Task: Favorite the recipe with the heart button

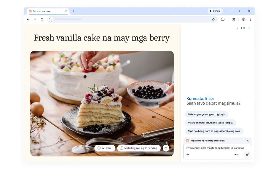Action: click(x=166, y=148)
